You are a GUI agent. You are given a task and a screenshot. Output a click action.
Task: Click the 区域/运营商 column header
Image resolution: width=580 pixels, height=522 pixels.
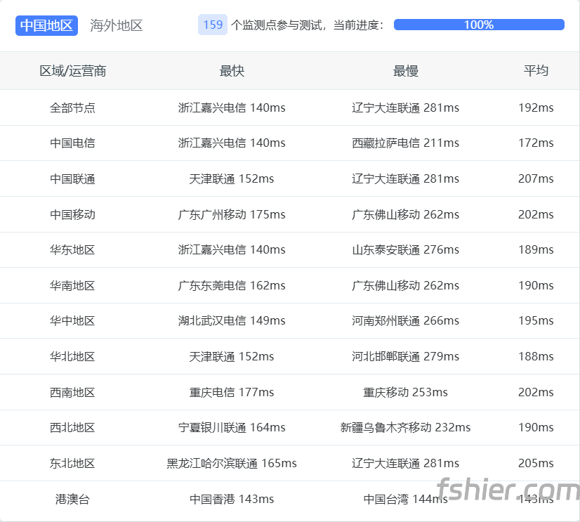point(72,71)
